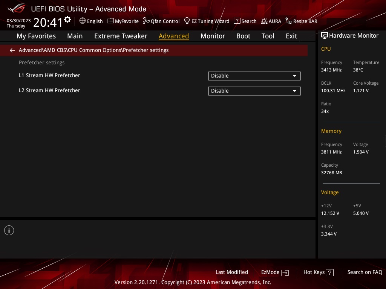Click the Search question mark icon
The image size is (386, 289).
[x=237, y=21]
